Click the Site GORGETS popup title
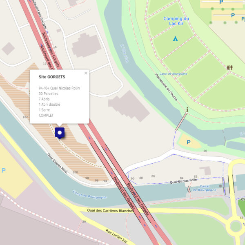This screenshot has width=245, height=245. click(x=52, y=77)
